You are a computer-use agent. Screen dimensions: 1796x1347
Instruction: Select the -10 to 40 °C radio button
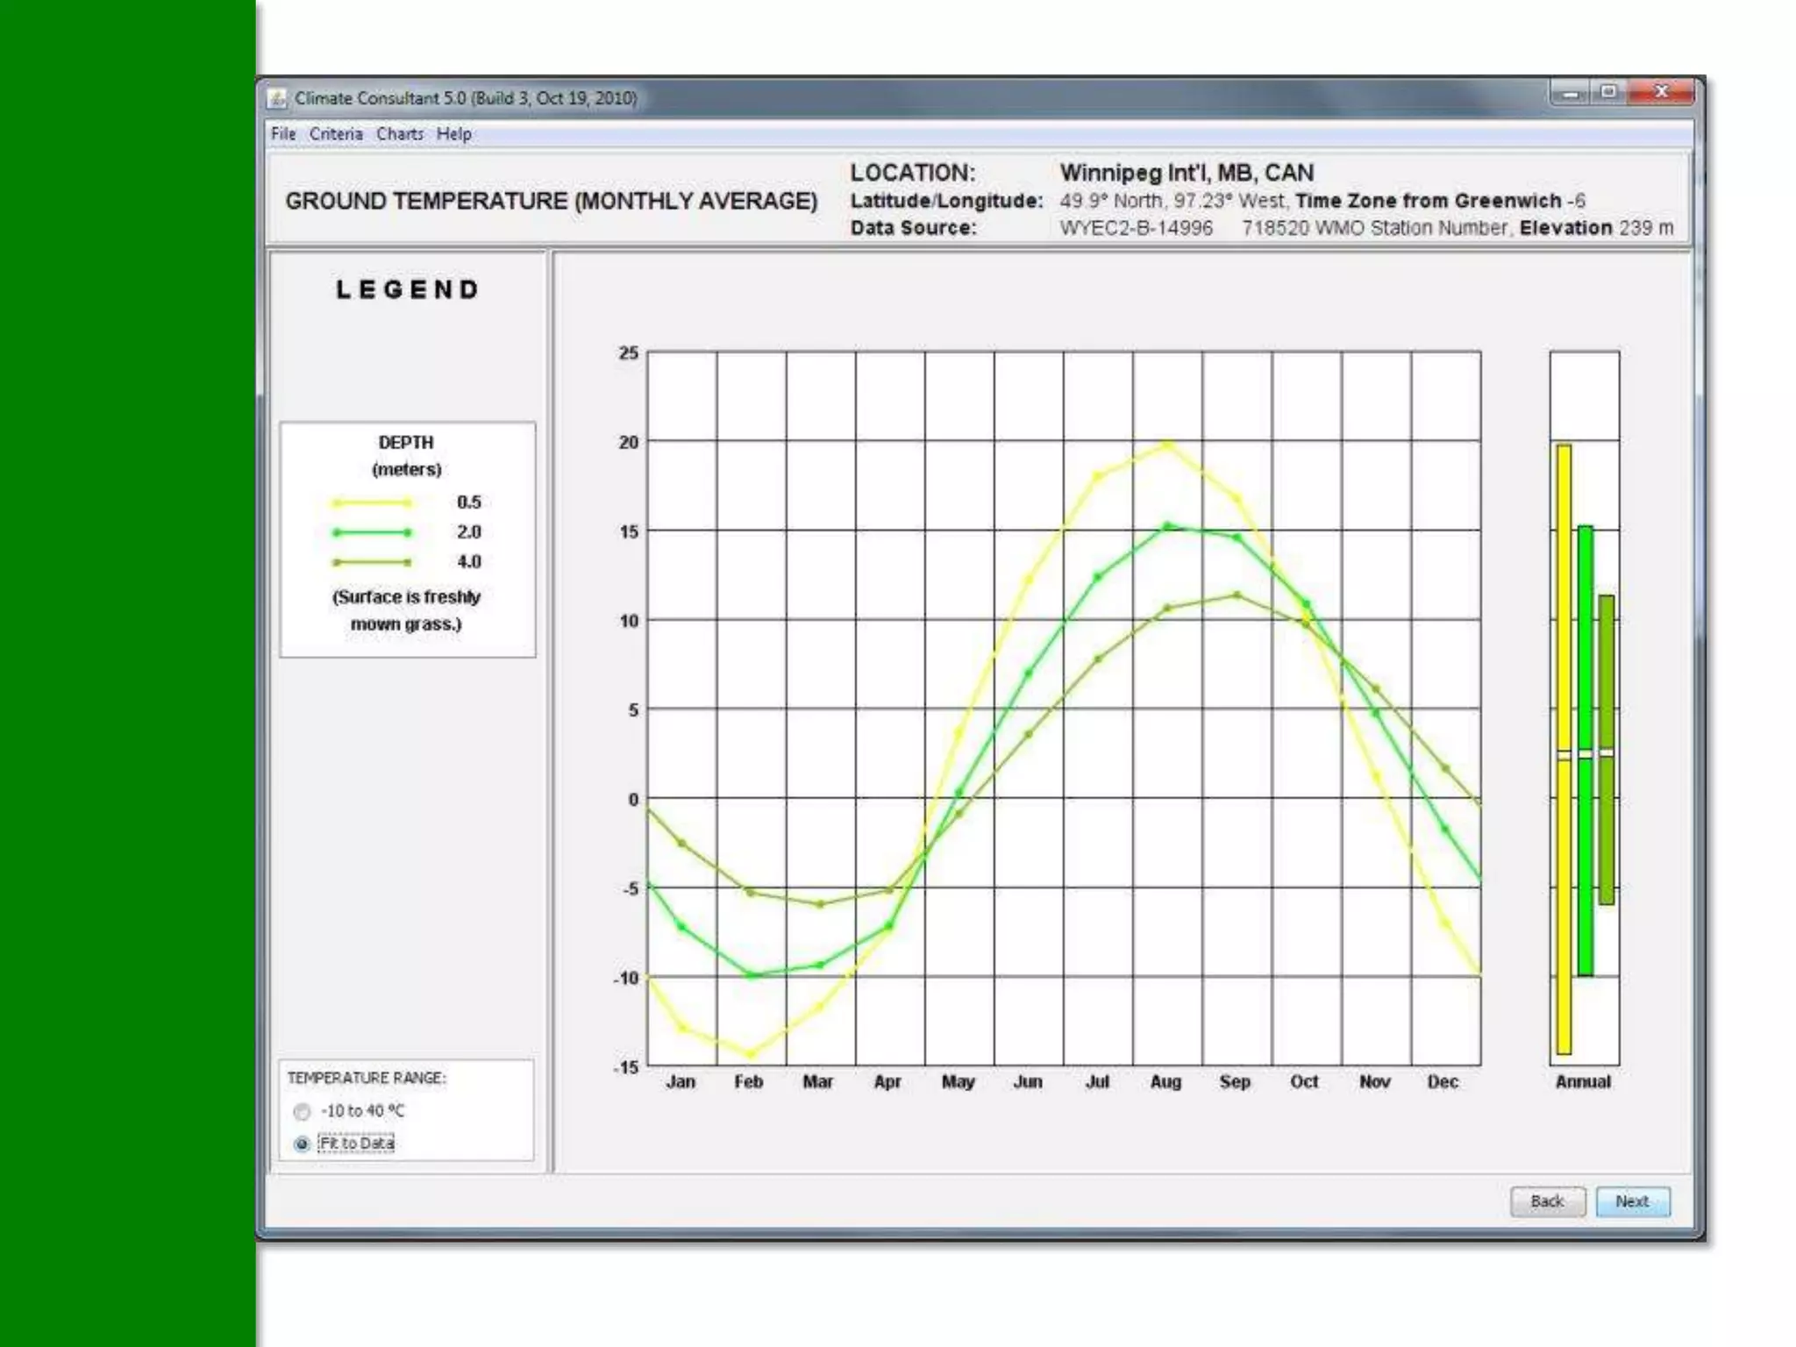(303, 1112)
